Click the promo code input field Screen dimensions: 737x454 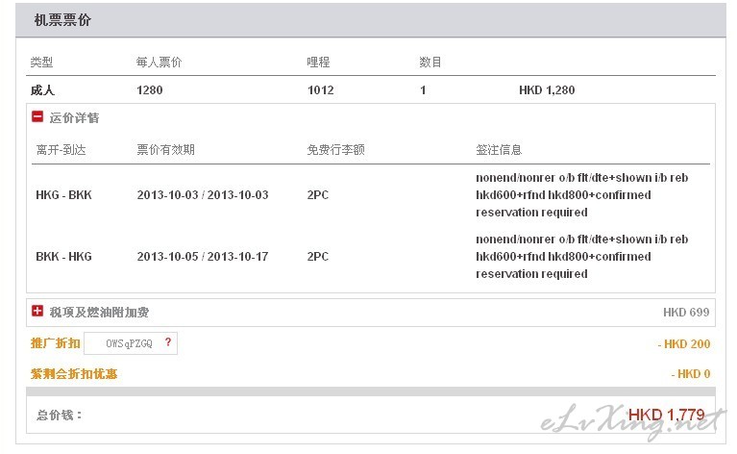point(131,343)
